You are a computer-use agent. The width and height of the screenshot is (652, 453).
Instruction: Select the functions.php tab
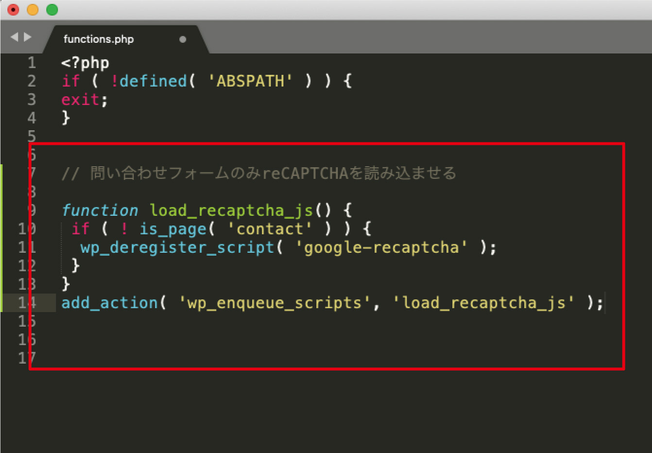[x=99, y=39]
